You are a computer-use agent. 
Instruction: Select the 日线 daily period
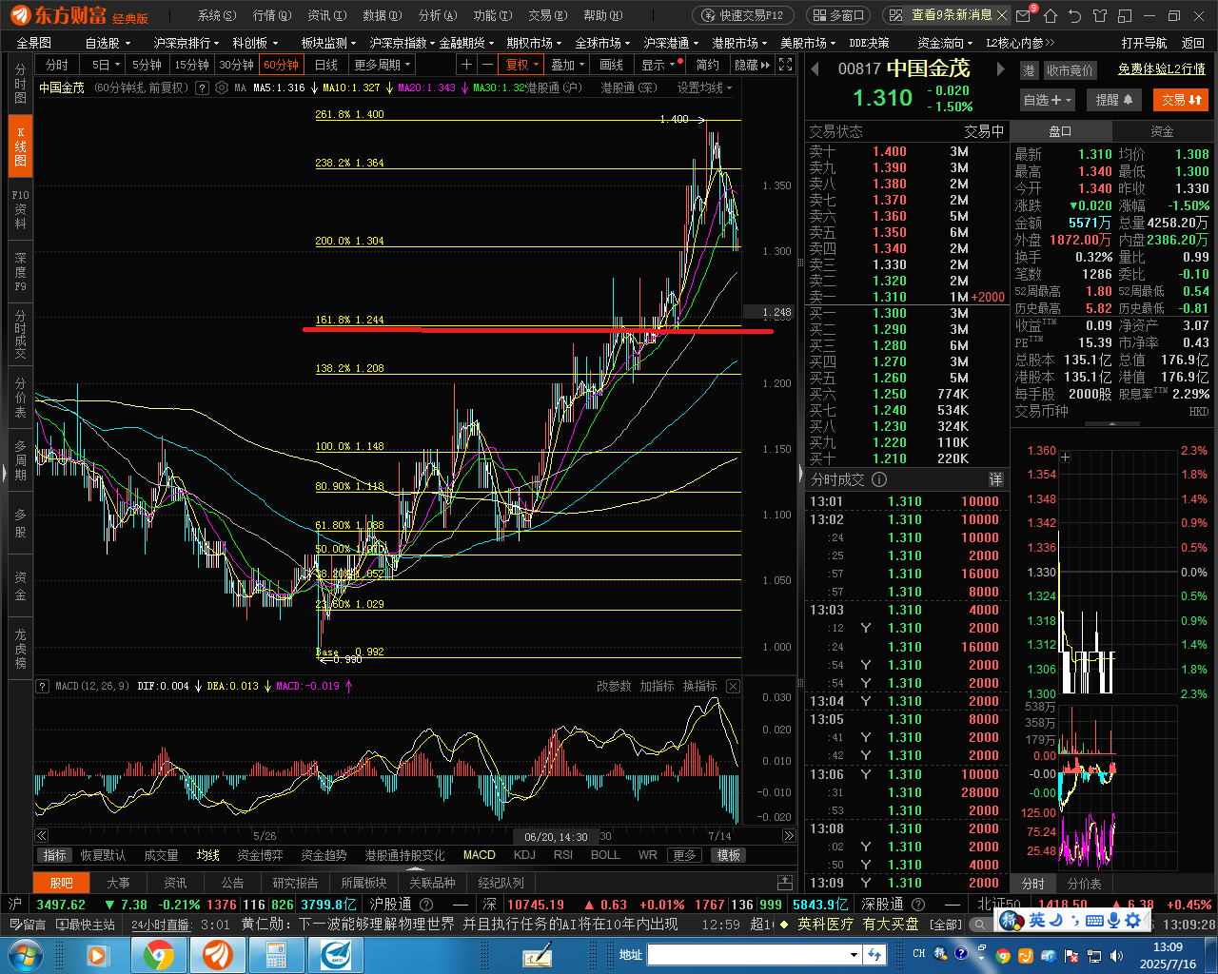pos(326,65)
